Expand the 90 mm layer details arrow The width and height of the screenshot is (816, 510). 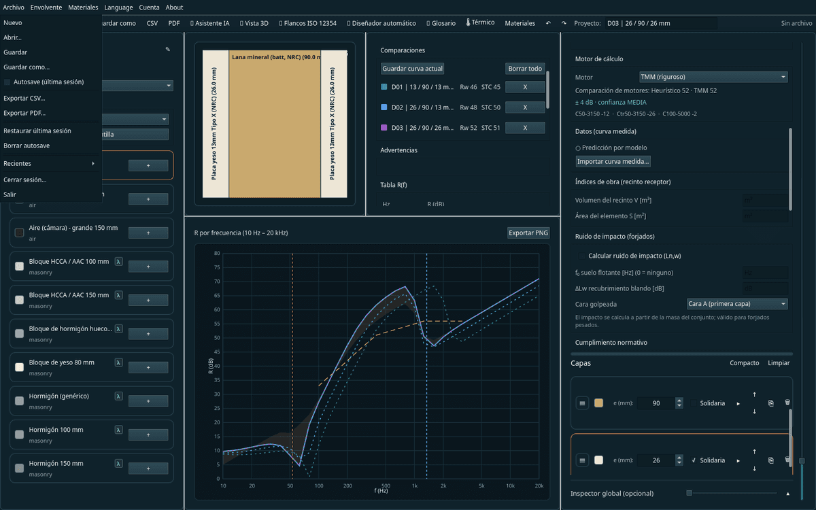(738, 403)
